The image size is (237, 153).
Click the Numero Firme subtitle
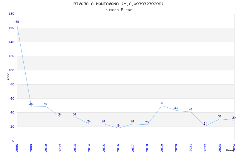tap(119, 10)
